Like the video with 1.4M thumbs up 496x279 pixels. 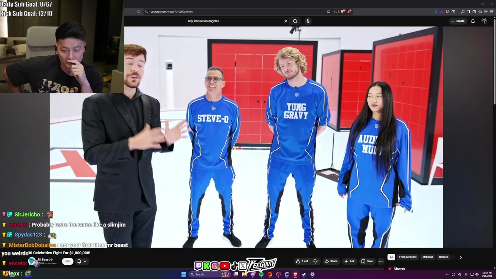[x=302, y=261]
